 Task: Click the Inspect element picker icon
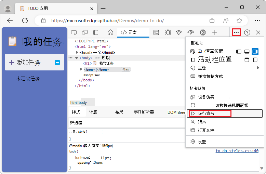(74, 32)
